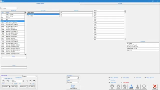Select the Aerosol standard row
This screenshot has width=160, height=90.
pyautogui.click(x=12, y=18)
